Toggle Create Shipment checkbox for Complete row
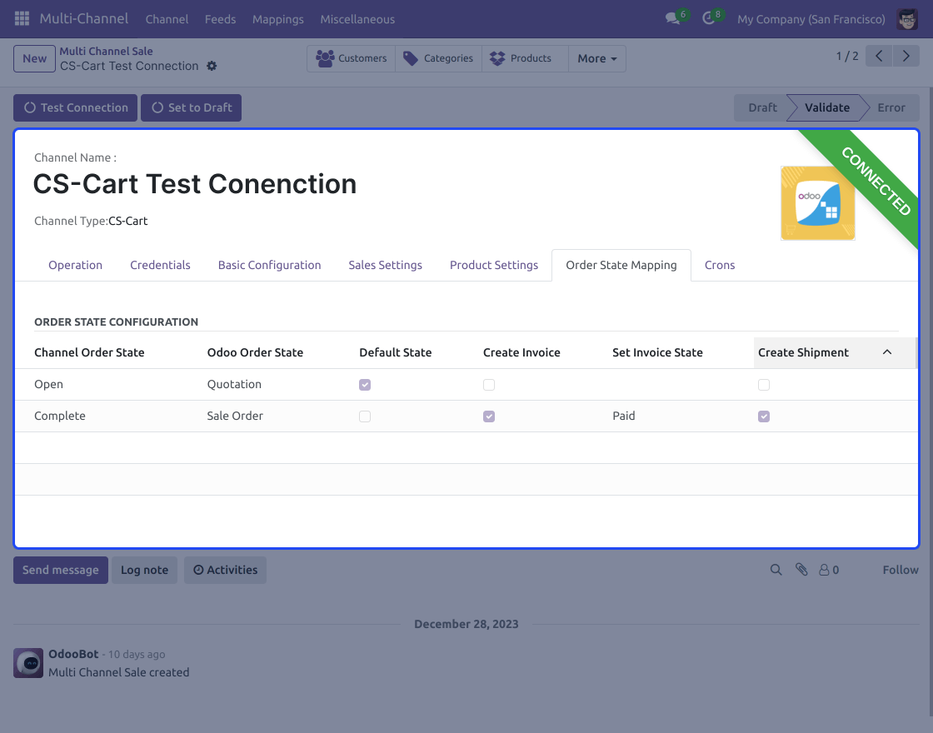 [x=764, y=416]
